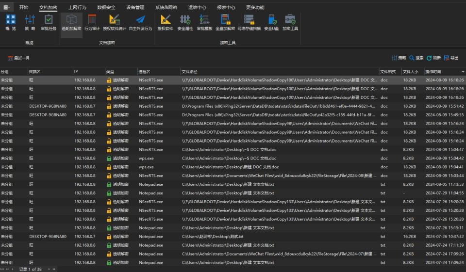Go to the previous record with pager arrow
Screen dimensions: 466x272
point(13,269)
